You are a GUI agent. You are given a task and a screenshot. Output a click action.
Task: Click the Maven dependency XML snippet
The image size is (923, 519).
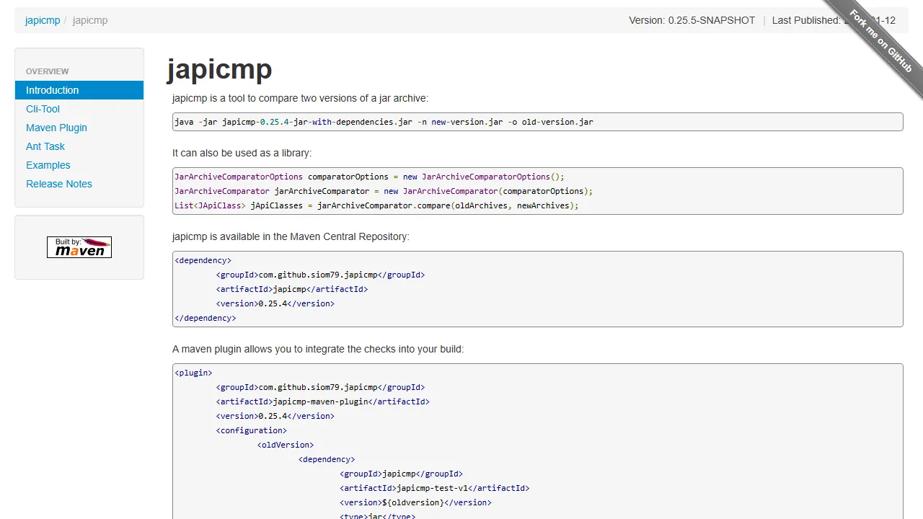537,288
